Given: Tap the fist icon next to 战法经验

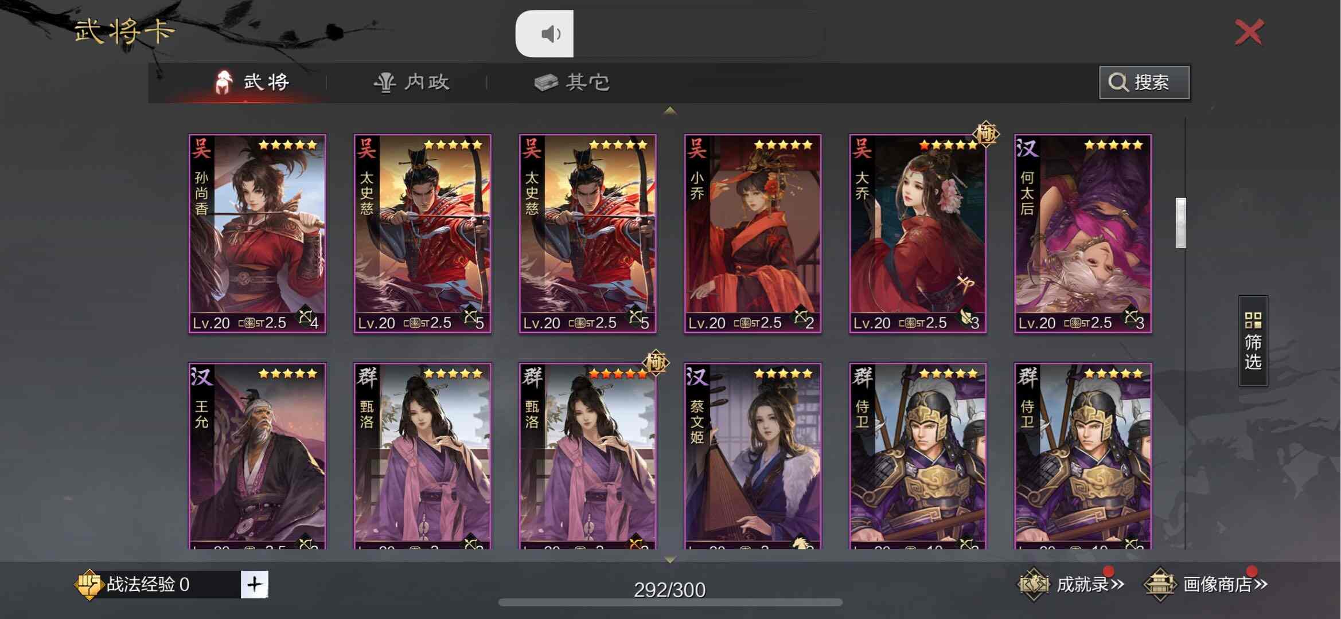Looking at the screenshot, I should (88, 585).
